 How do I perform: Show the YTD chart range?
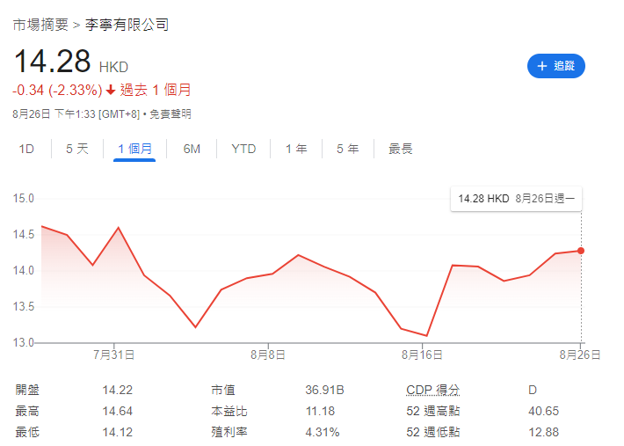pyautogui.click(x=243, y=150)
